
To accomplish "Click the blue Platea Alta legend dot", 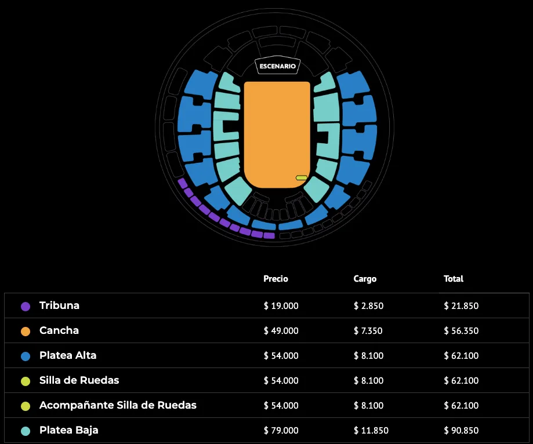I will pyautogui.click(x=26, y=356).
